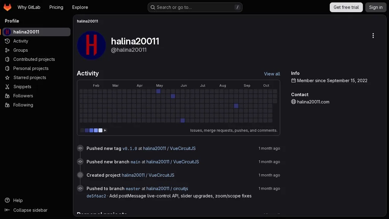
Task: Click the large H profile avatar
Action: [91, 45]
